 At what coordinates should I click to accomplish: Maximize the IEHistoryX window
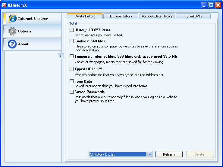211,5
